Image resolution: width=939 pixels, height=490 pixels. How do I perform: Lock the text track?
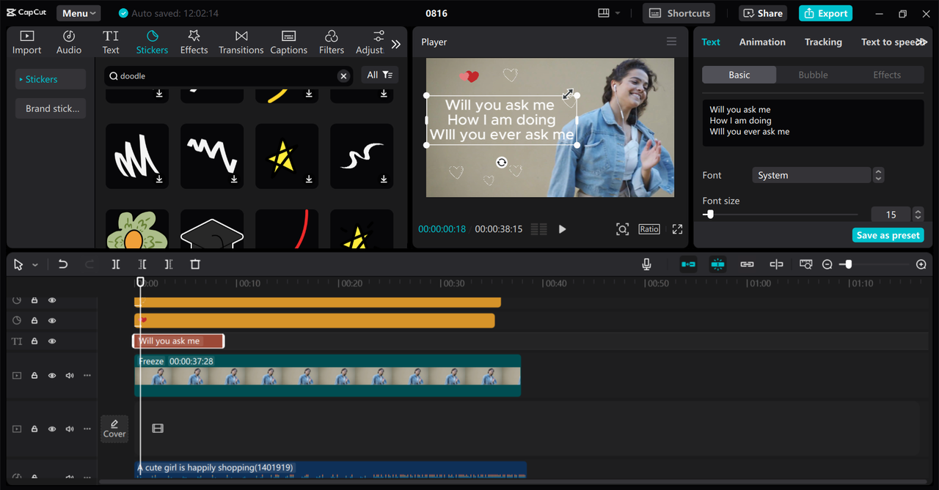tap(34, 341)
